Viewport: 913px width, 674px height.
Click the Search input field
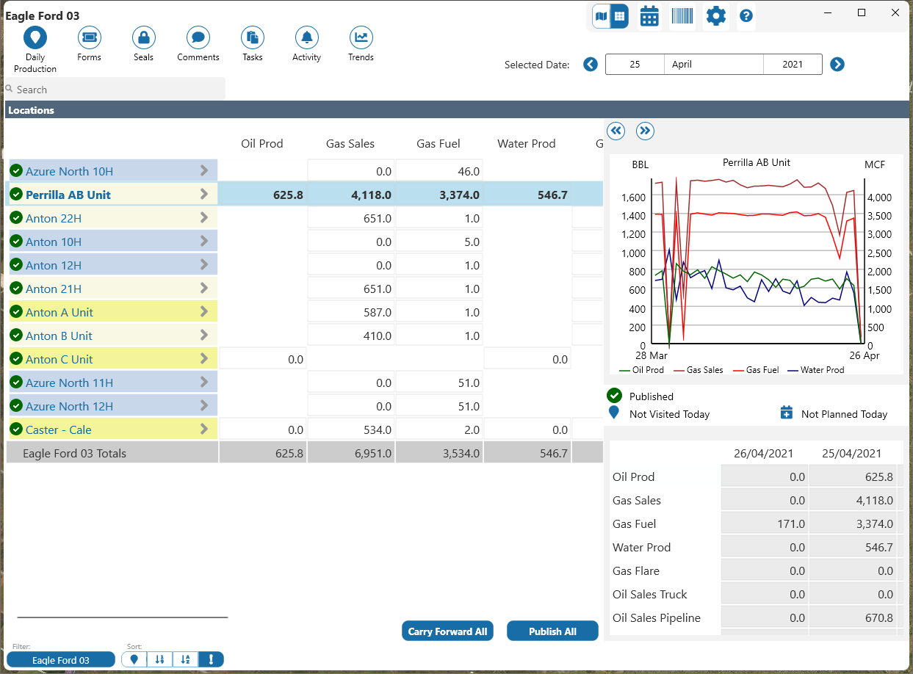(x=118, y=90)
